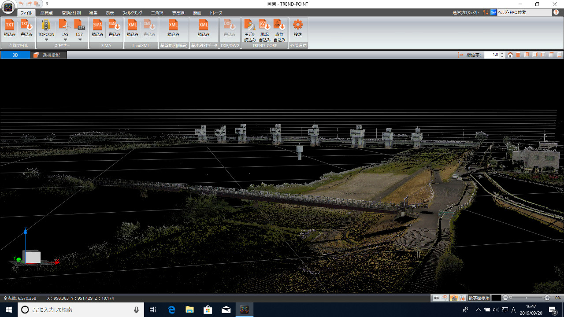This screenshot has width=564, height=317.
Task: Expand the LAS dropdown arrow
Action: point(65,40)
